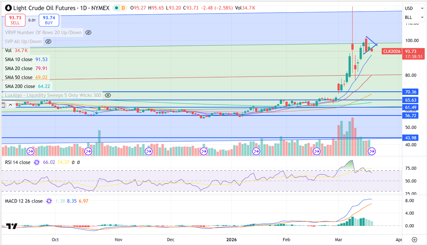Click the 43.98 horizontal line price label

(410, 138)
